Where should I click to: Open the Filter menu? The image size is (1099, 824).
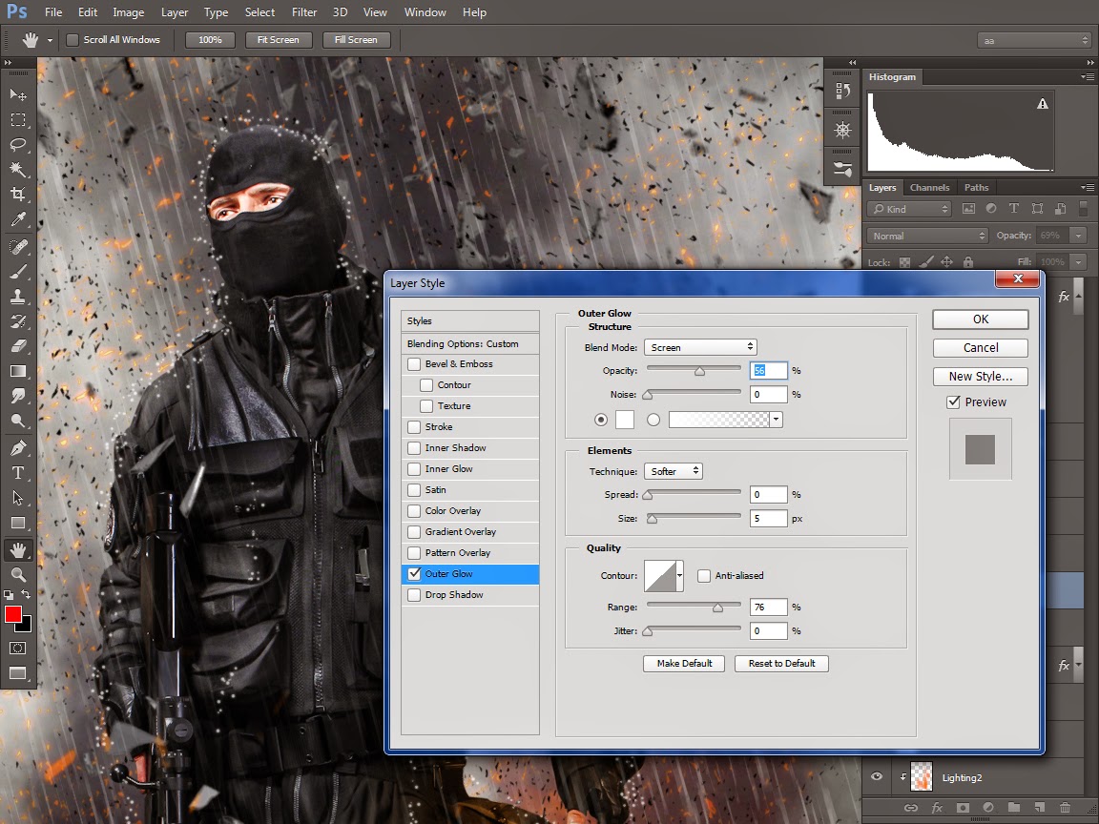[x=304, y=12]
